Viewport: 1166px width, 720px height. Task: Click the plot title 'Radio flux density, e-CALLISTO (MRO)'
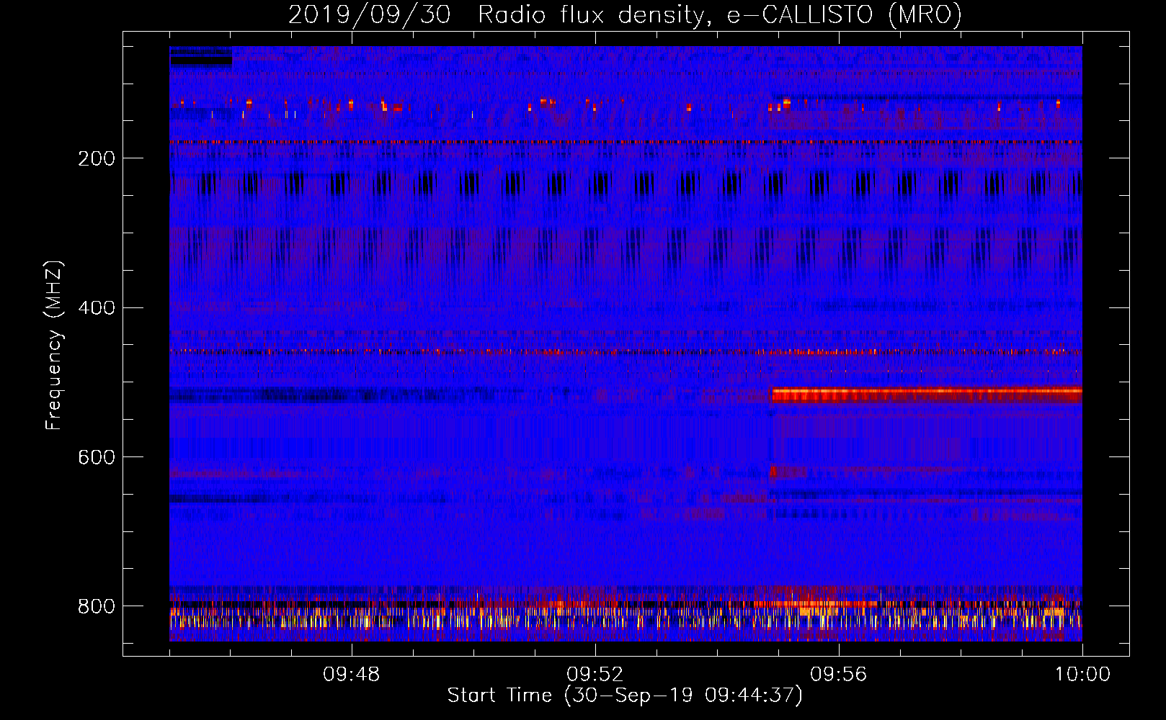point(719,14)
